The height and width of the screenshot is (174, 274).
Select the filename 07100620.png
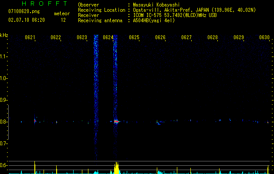(x=24, y=12)
